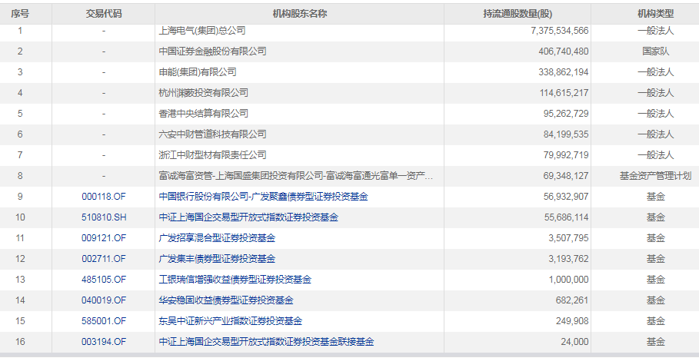
Task: Click share count 55,686,114
Action: coord(566,217)
